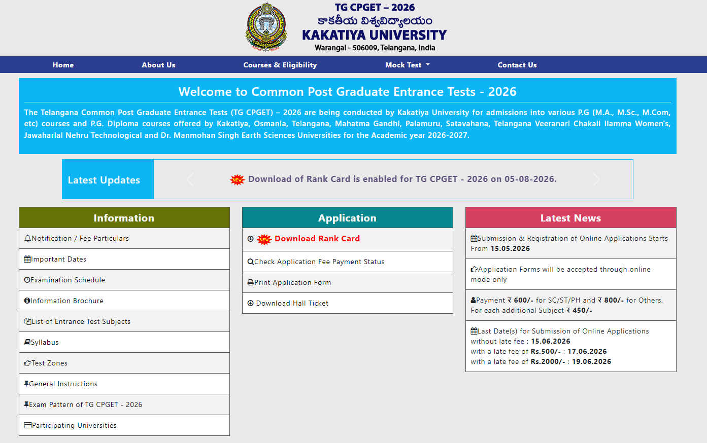Click the pin icon beside Exam Pattern of TG CPGET
707x443 pixels.
26,404
